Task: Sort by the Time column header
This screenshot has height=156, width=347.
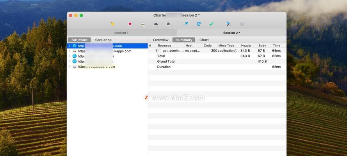Action: coord(276,46)
